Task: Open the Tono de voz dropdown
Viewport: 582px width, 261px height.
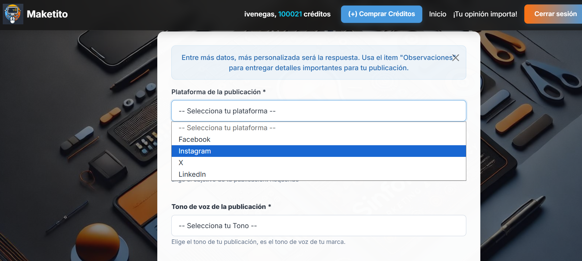Action: [x=319, y=226]
